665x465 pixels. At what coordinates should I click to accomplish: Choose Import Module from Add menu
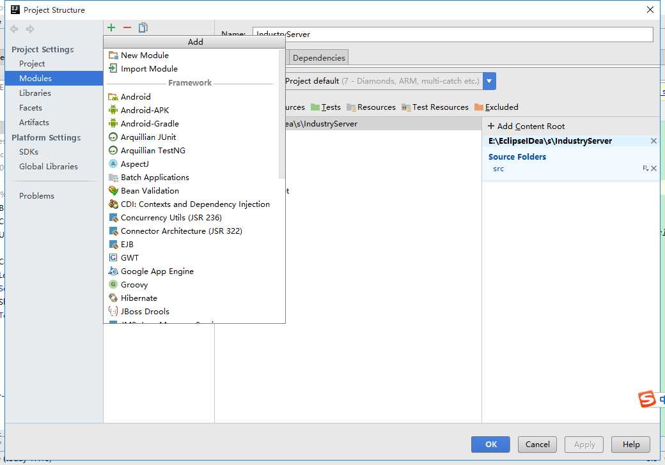149,68
